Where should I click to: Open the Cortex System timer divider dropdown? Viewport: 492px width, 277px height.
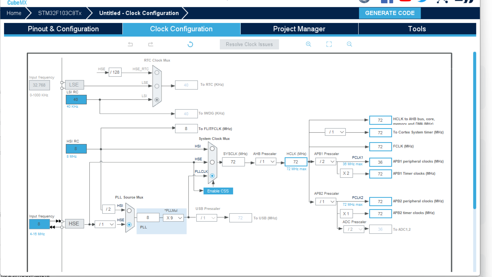pyautogui.click(x=335, y=132)
